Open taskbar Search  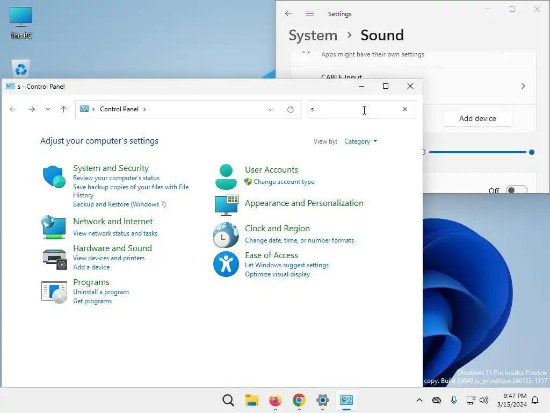tap(228, 400)
